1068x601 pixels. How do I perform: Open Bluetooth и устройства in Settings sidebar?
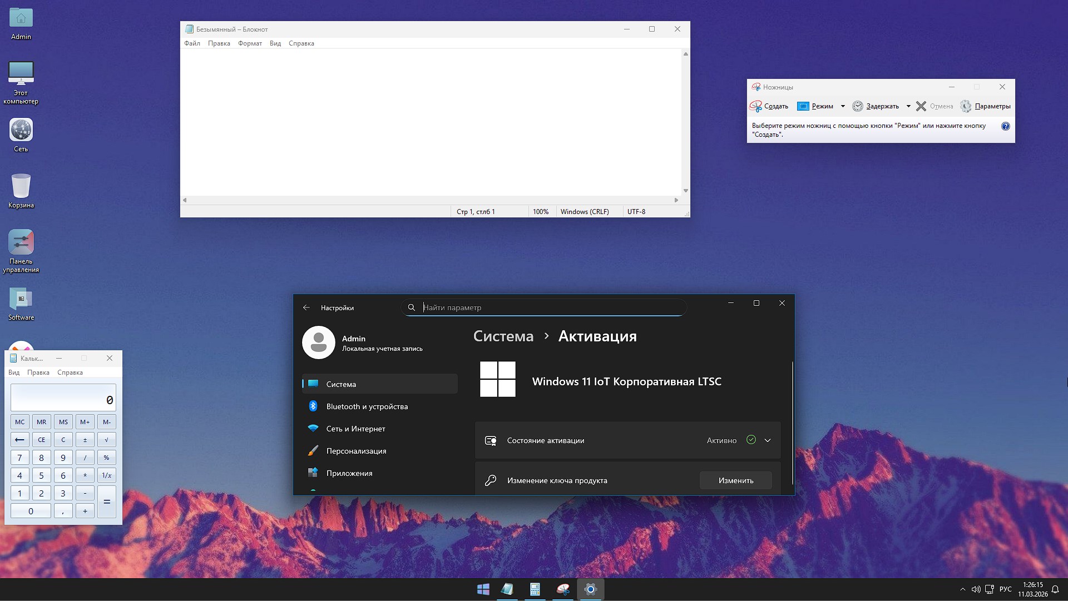[367, 406]
